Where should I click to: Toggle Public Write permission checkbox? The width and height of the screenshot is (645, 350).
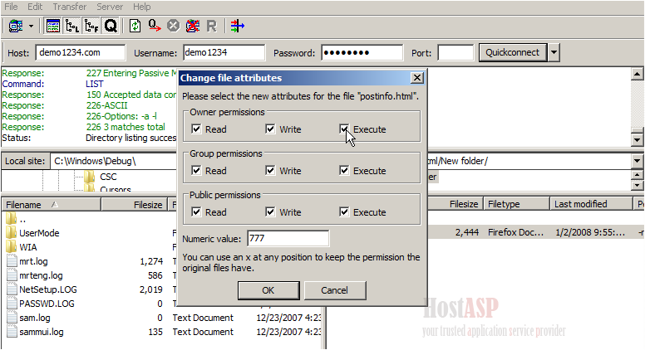click(270, 212)
